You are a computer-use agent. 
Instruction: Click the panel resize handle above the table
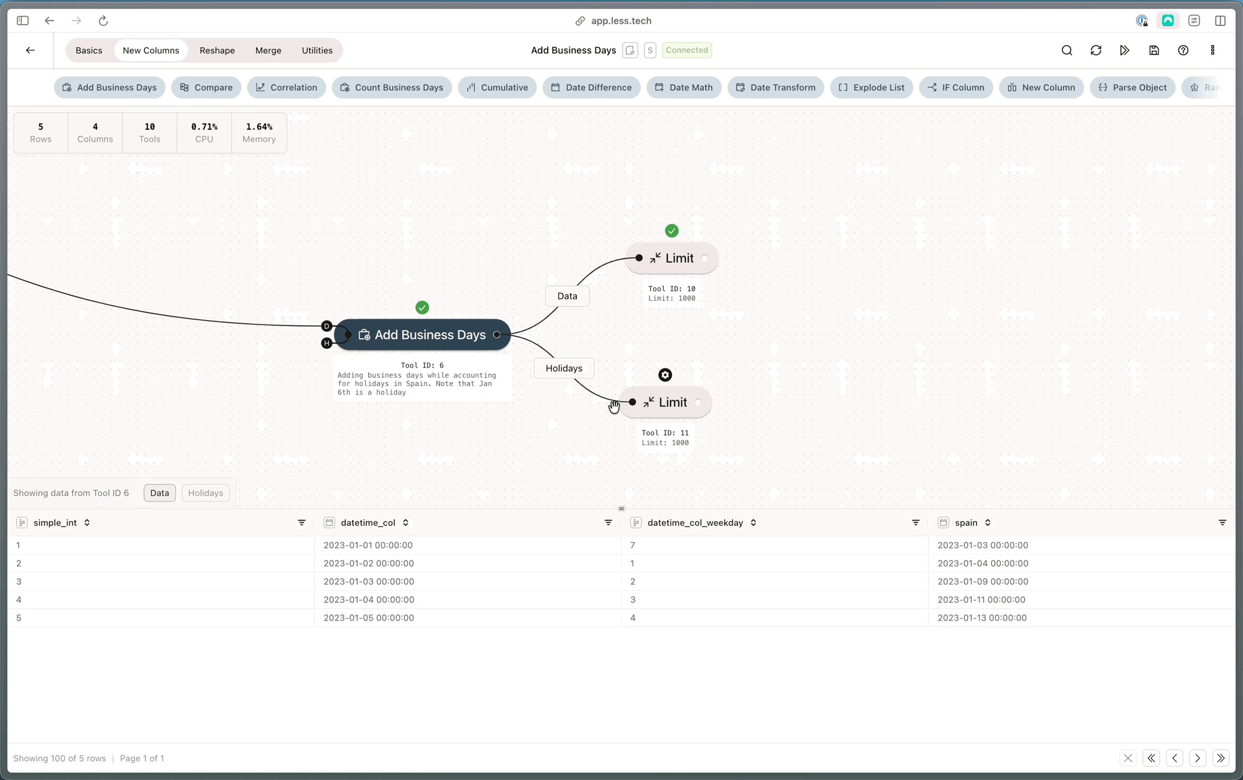[621, 509]
